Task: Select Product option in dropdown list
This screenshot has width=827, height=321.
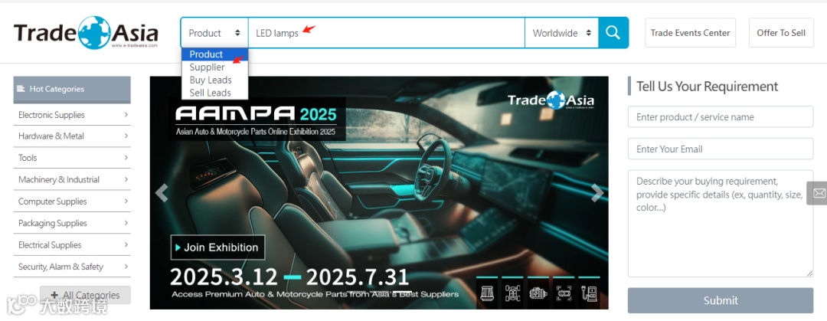Action: [x=214, y=54]
